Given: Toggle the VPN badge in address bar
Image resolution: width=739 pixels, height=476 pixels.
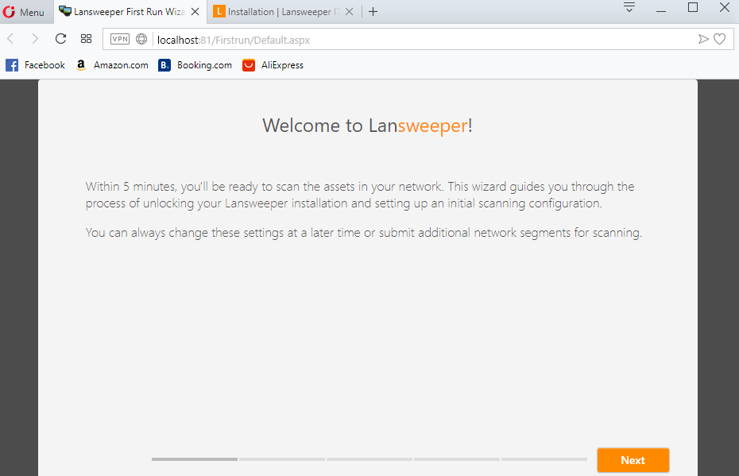Looking at the screenshot, I should pyautogui.click(x=120, y=39).
